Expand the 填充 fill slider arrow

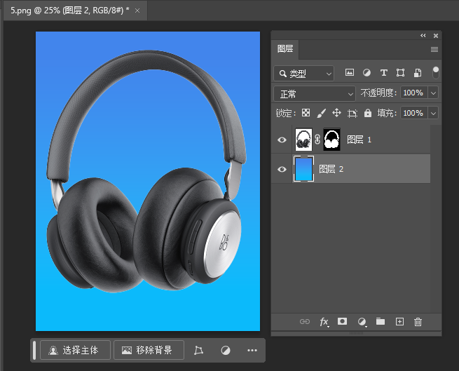[433, 113]
